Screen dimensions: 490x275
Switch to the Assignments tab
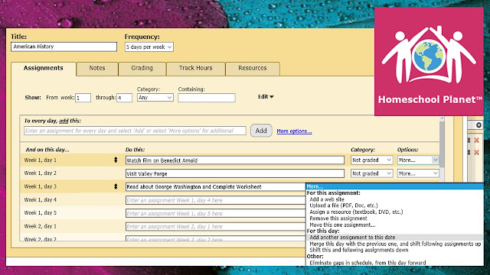[44, 68]
